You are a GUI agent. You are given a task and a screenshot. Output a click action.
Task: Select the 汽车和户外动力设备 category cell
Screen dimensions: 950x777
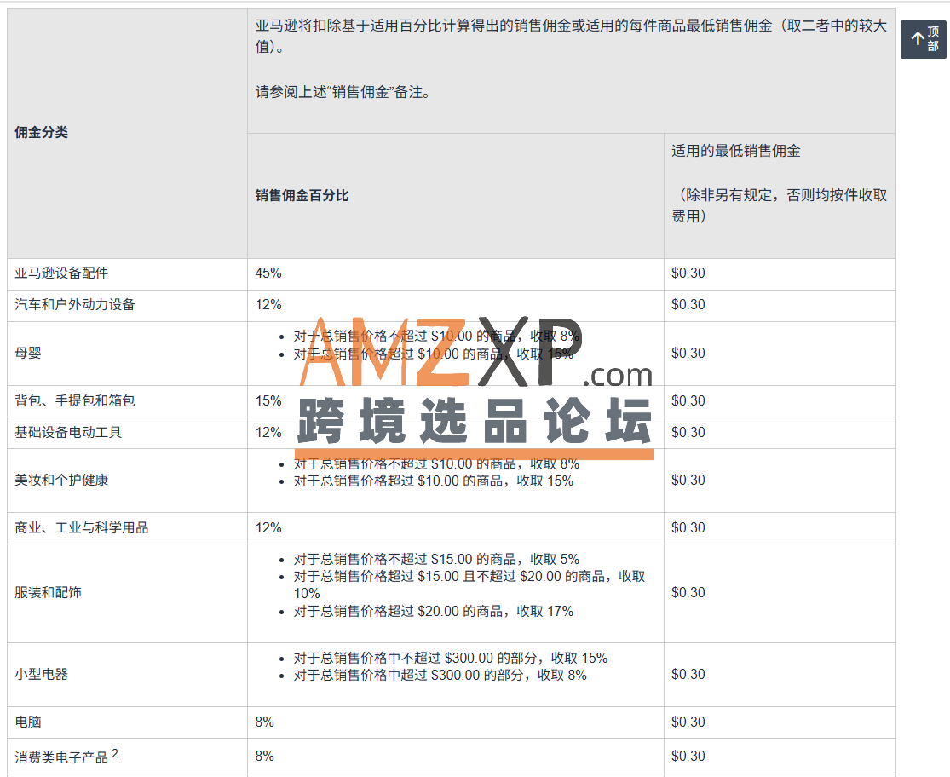[x=75, y=305]
